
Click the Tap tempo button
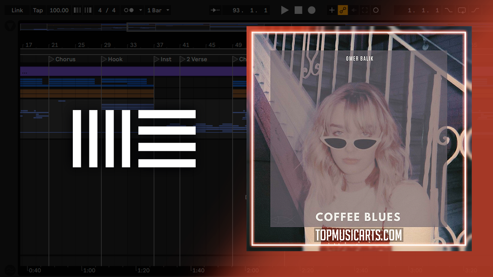pyautogui.click(x=38, y=10)
